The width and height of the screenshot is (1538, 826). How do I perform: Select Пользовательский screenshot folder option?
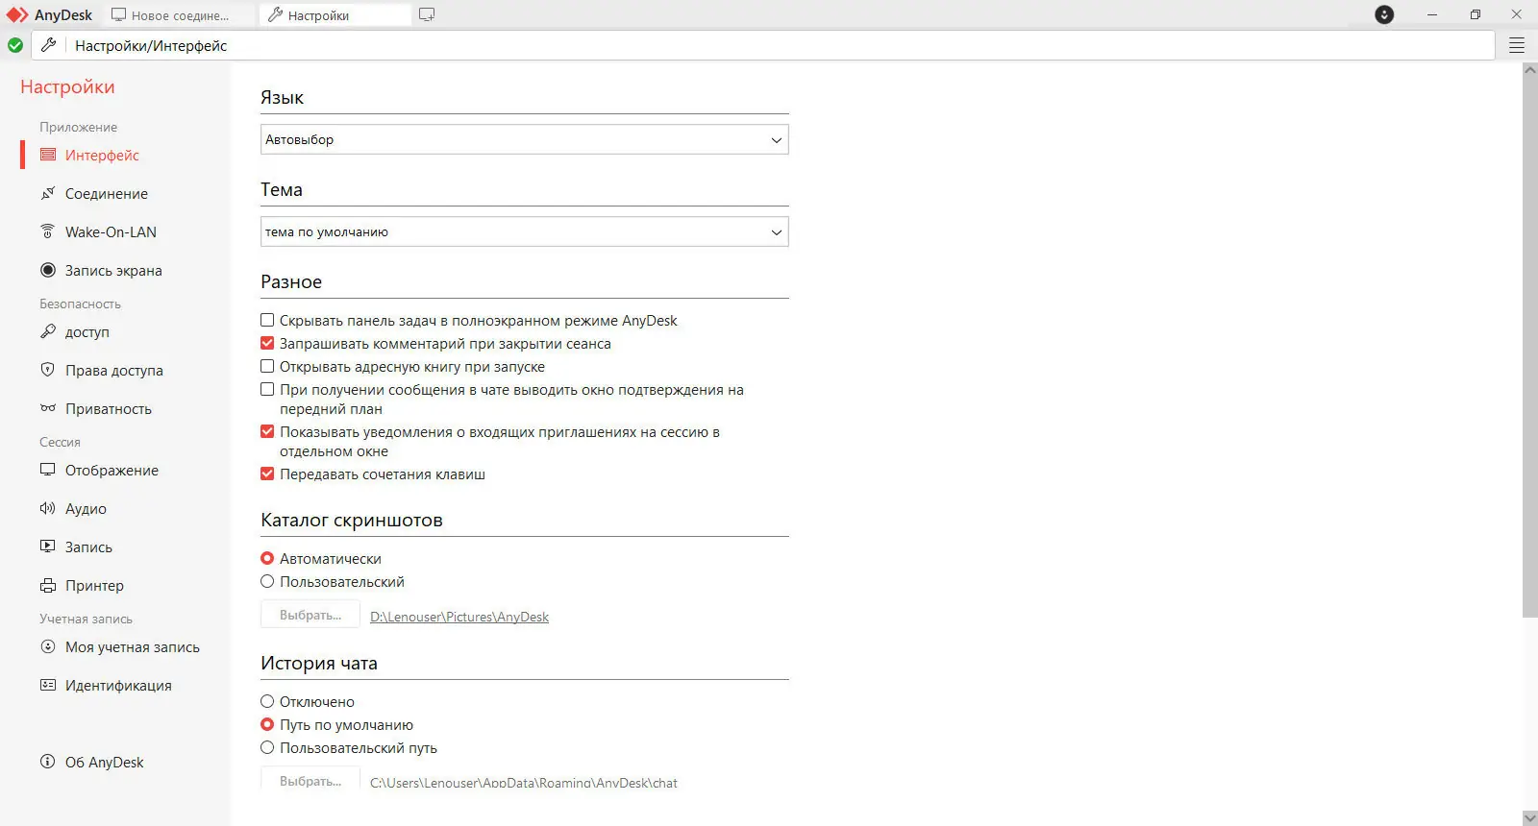click(x=267, y=581)
